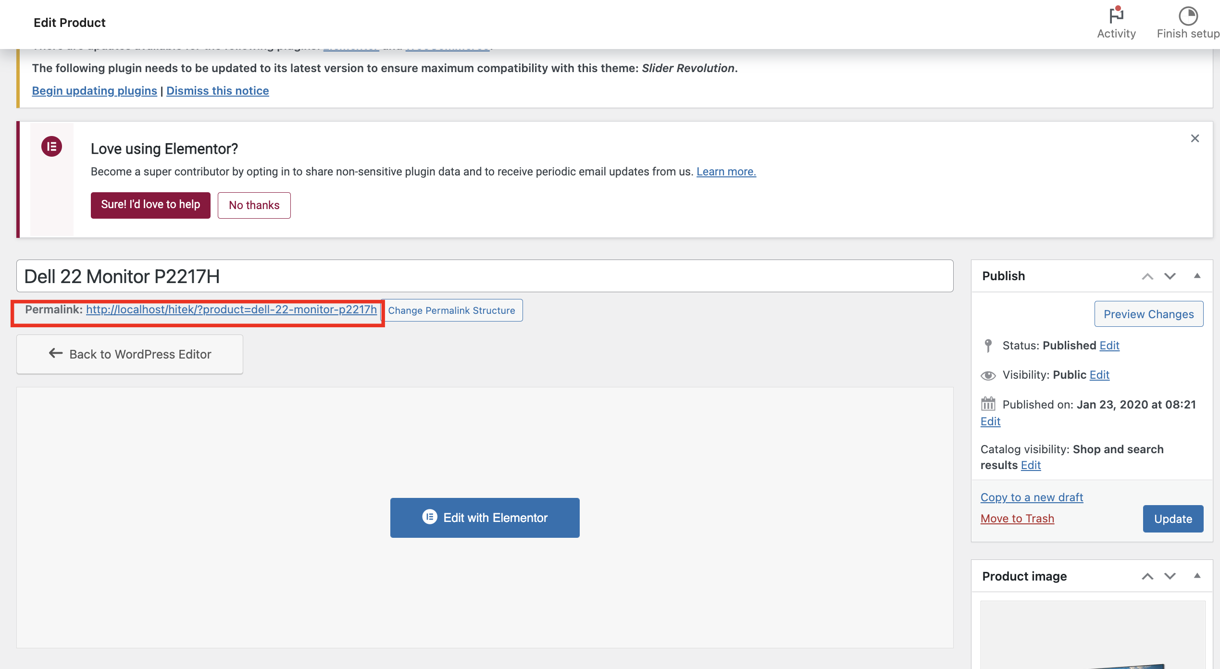Edit Catalog visibility setting
This screenshot has width=1220, height=669.
pos(1031,465)
